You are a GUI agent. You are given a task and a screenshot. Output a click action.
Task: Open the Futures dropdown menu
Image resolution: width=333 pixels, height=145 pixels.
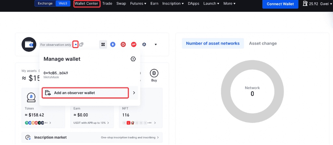[x=138, y=4]
